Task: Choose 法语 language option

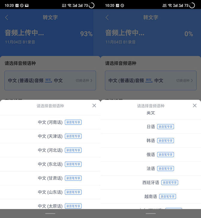Action: click(151, 168)
